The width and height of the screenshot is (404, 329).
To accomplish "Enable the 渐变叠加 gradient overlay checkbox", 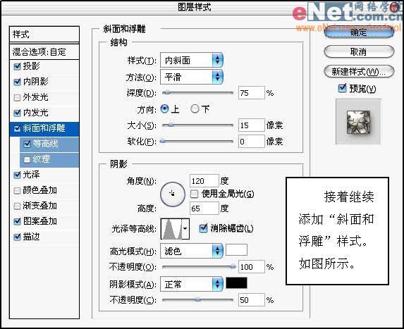I will pos(17,206).
